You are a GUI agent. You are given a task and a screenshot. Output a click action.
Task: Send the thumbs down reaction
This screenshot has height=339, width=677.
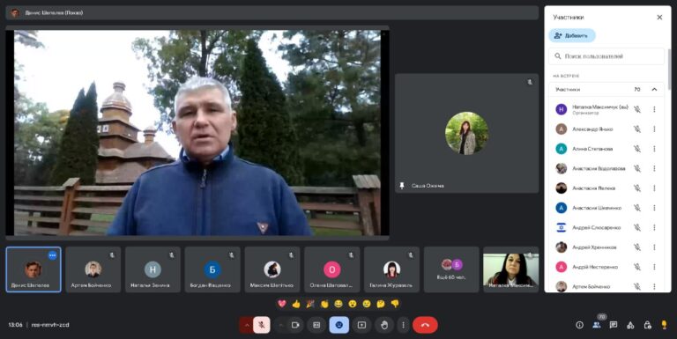pos(395,304)
